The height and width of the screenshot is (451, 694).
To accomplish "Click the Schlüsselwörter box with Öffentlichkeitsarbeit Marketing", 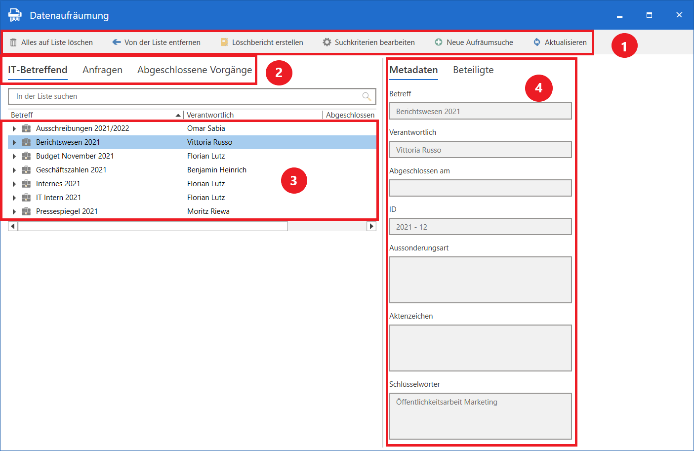I will point(481,416).
